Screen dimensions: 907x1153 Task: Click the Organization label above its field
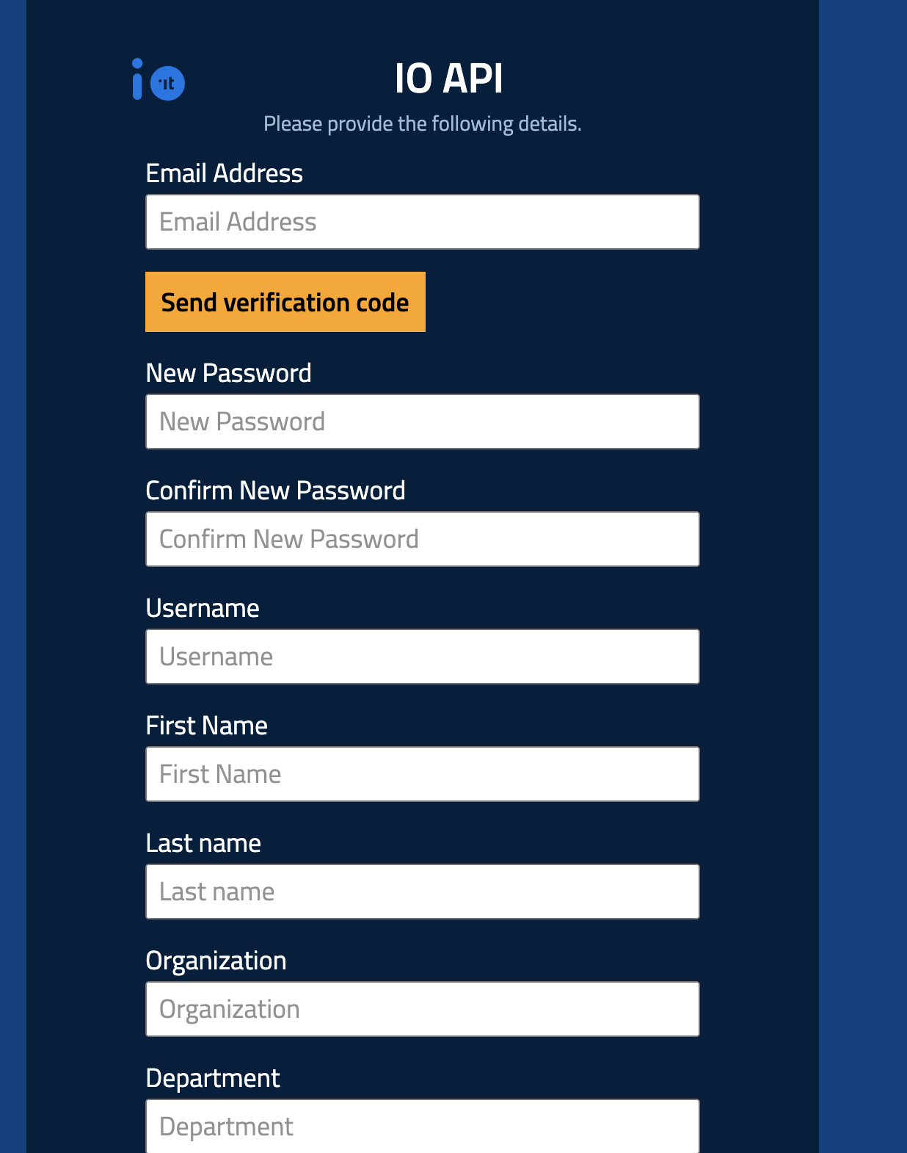[216, 961]
